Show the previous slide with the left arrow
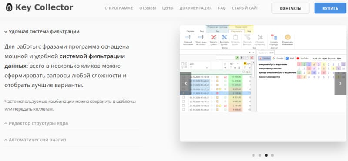 coord(186,83)
